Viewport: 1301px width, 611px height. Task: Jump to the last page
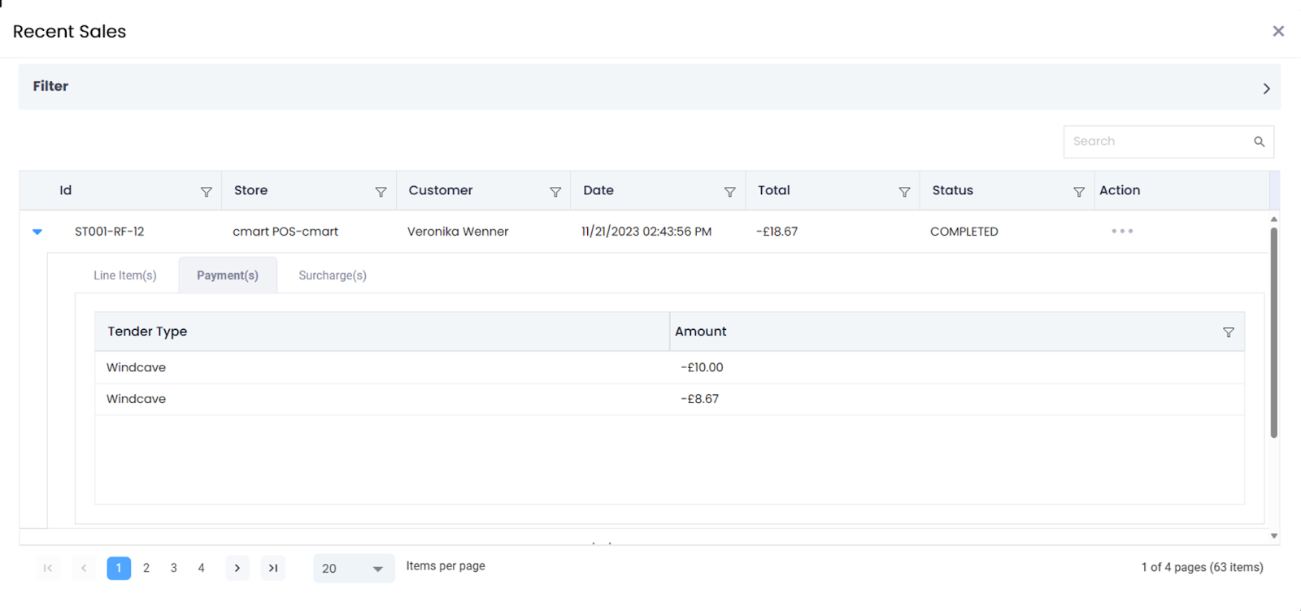click(273, 568)
